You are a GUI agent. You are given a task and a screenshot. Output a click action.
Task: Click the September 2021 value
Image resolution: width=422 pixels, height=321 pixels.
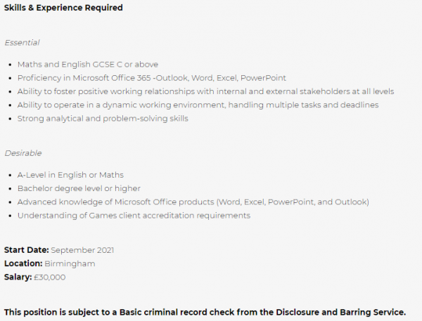click(x=82, y=250)
